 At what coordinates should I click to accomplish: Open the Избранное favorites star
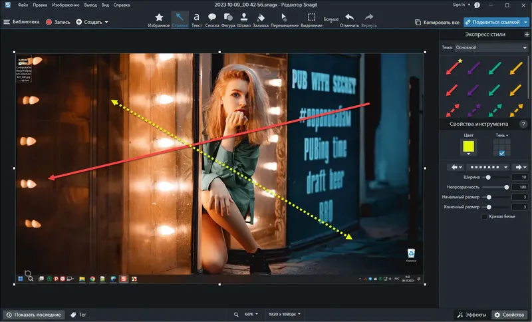(159, 19)
